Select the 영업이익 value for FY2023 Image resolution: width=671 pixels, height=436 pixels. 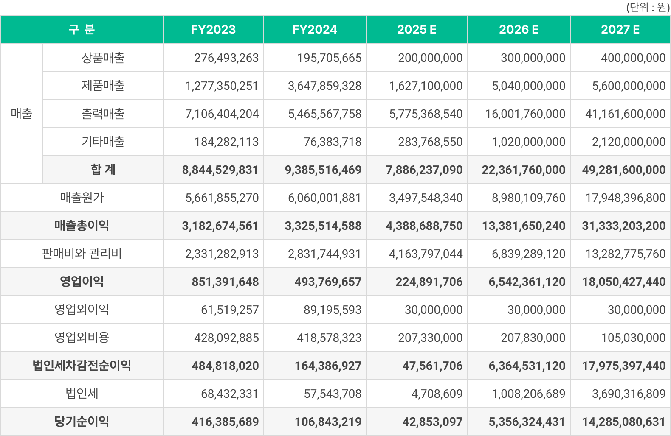(x=225, y=282)
